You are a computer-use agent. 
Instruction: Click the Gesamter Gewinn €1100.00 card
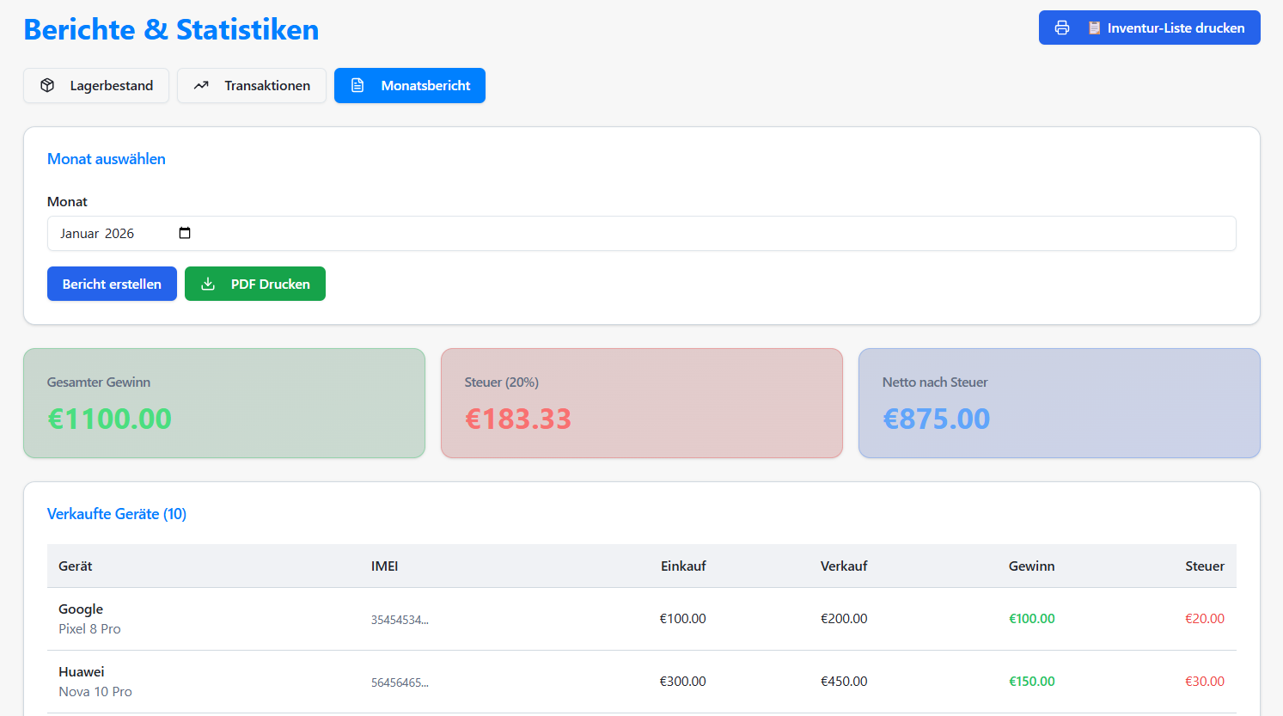pyautogui.click(x=224, y=403)
